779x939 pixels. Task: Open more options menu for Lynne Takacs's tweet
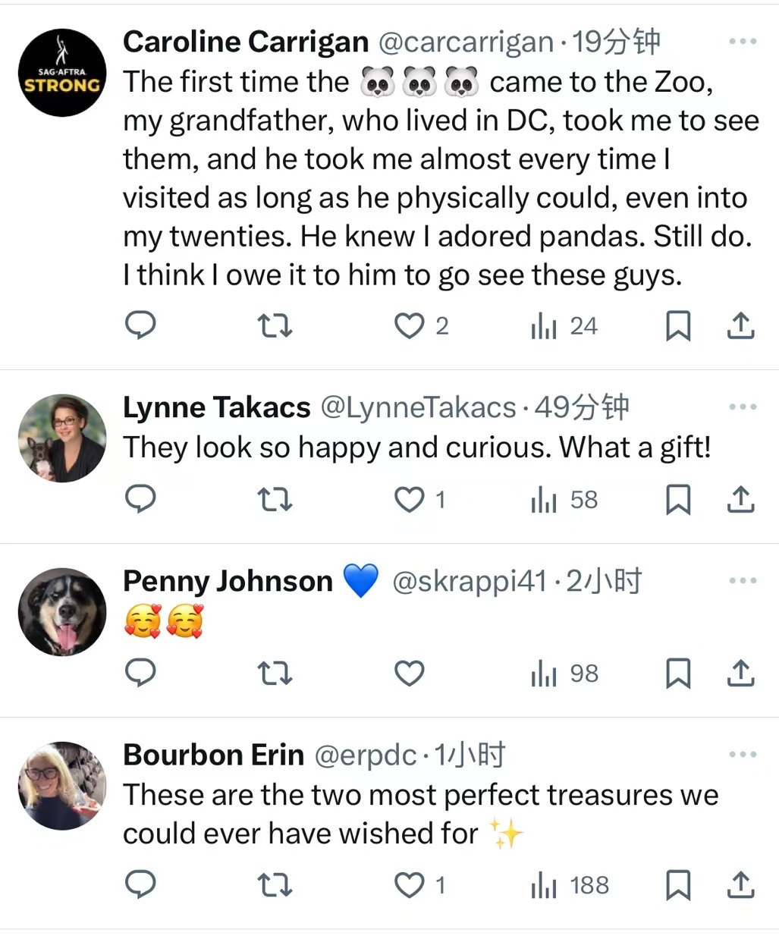[x=743, y=407]
